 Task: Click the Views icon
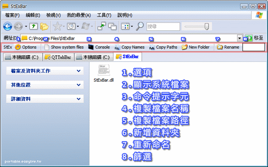coord(126,26)
